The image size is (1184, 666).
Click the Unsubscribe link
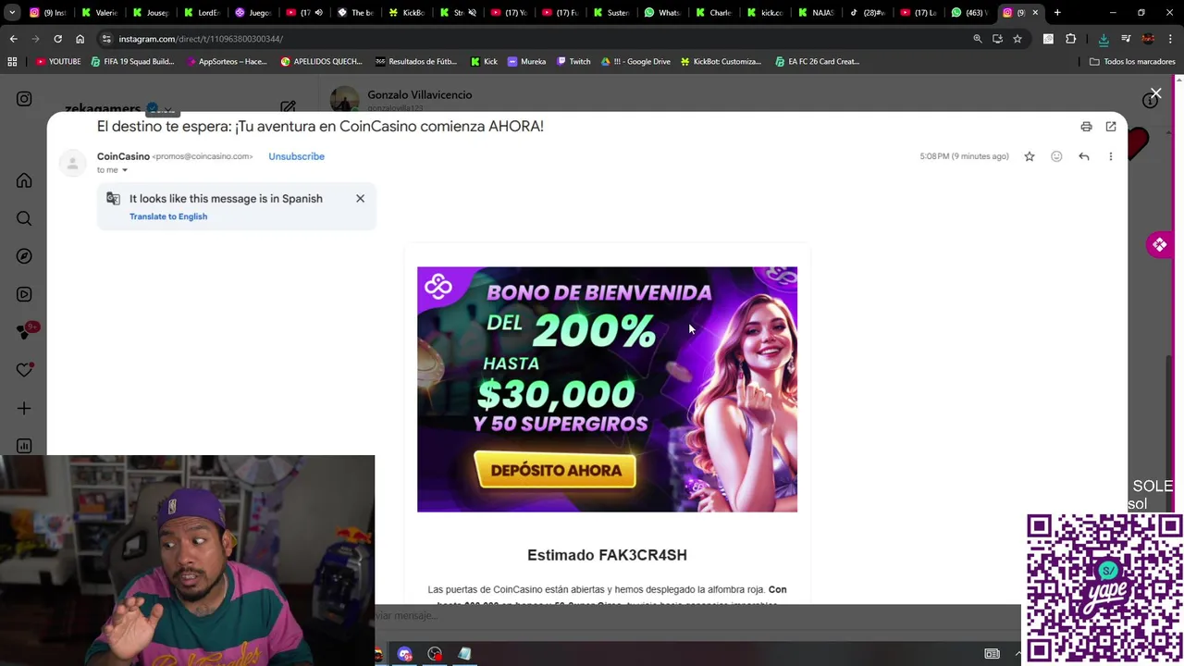(x=296, y=156)
